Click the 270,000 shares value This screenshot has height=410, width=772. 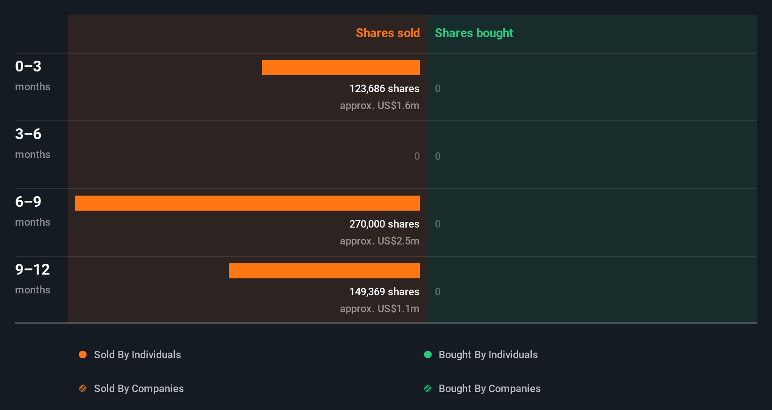tap(384, 224)
